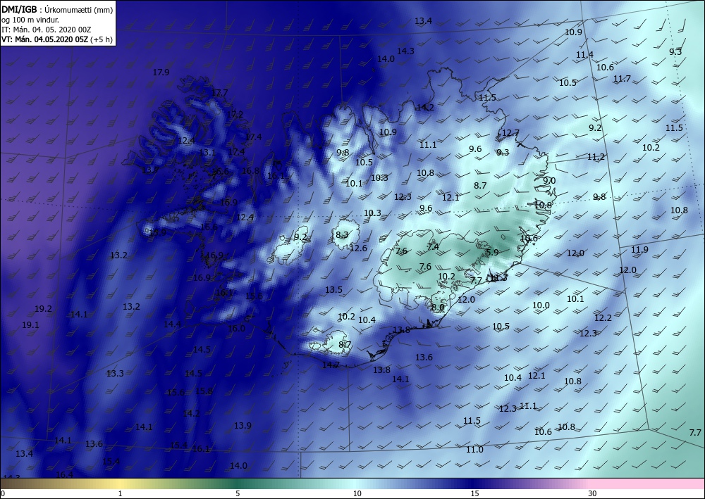Click the map value 14.7 on the south coast

331,365
